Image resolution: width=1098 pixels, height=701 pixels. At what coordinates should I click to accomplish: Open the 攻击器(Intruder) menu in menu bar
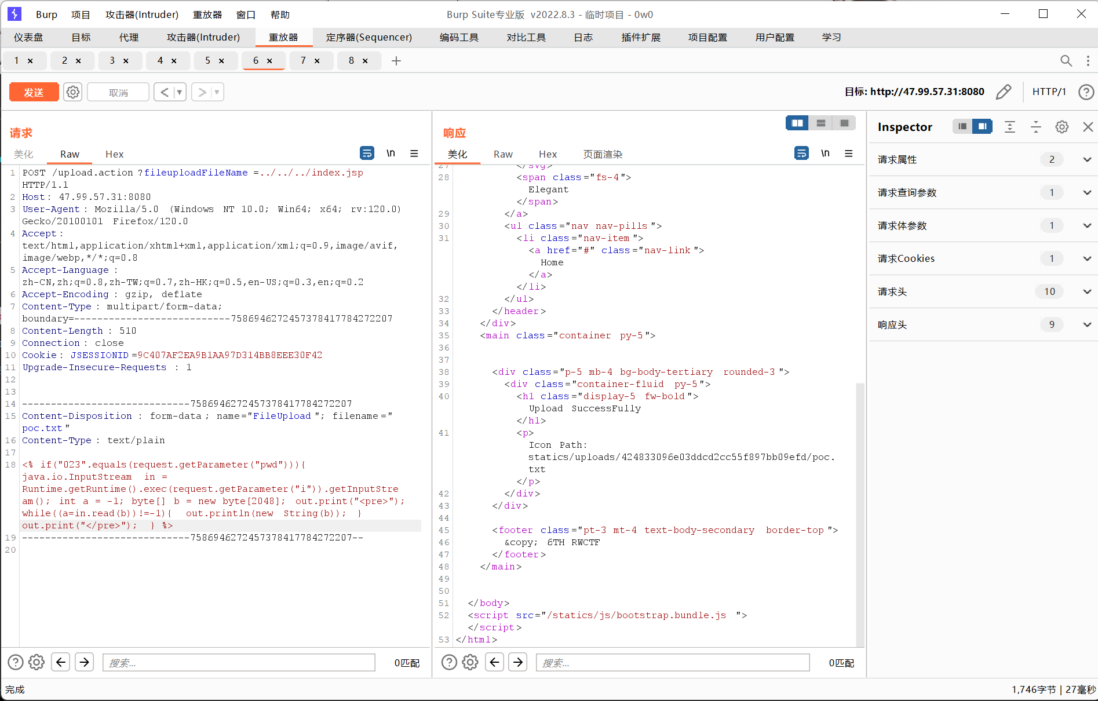141,14
